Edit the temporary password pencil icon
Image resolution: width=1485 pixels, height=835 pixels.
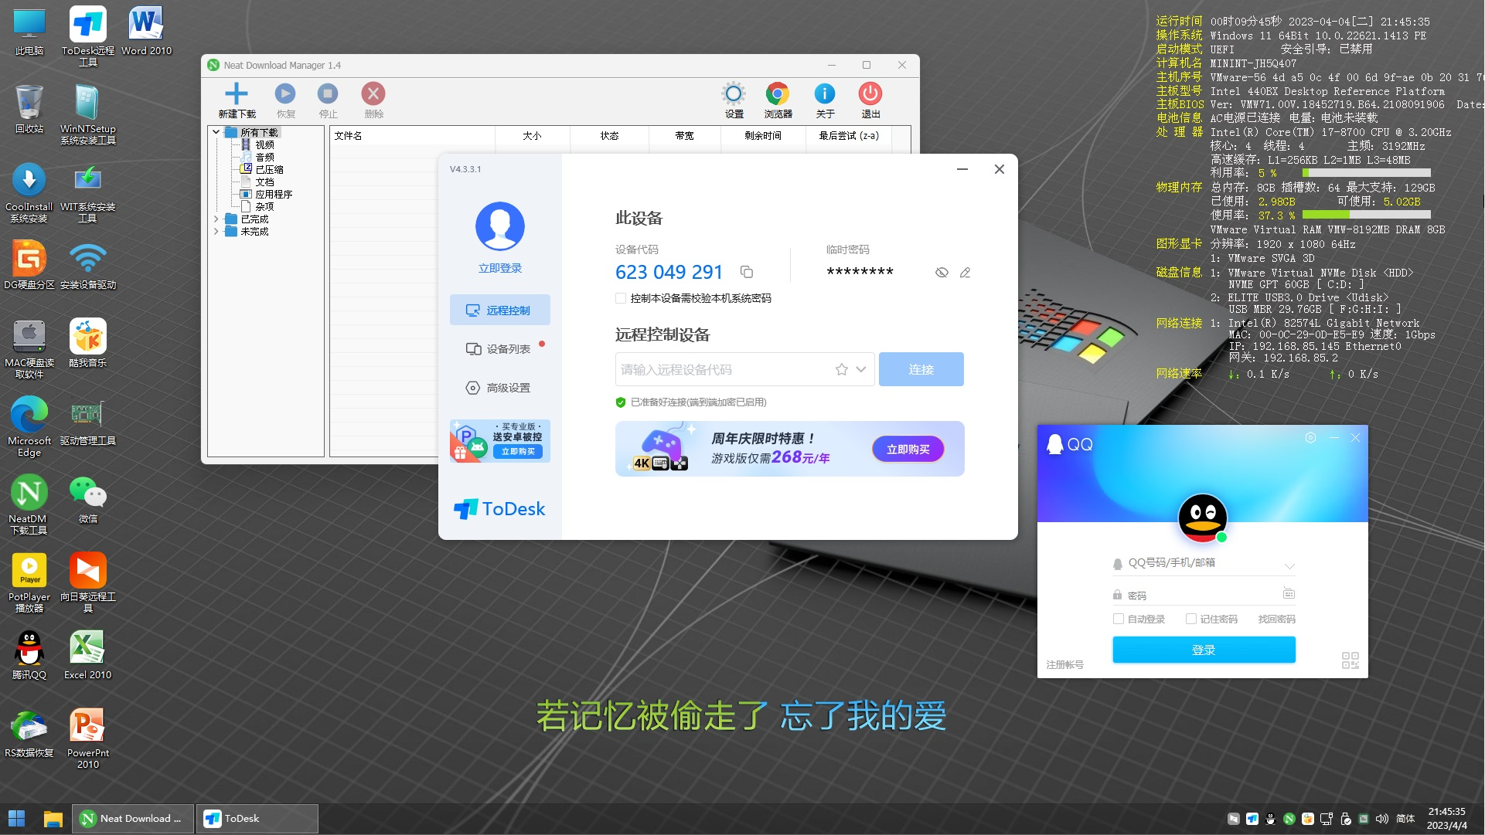pyautogui.click(x=965, y=273)
